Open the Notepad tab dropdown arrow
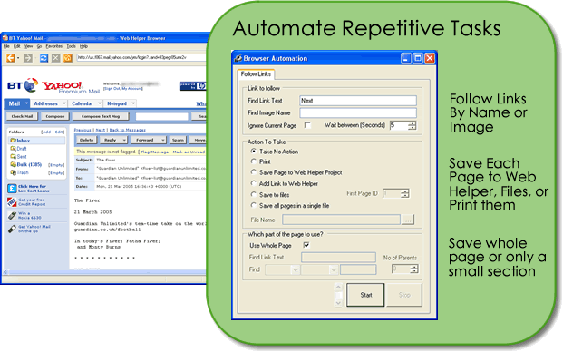 (133, 103)
